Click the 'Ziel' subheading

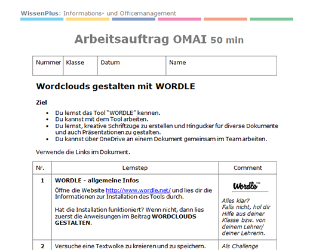(41, 102)
